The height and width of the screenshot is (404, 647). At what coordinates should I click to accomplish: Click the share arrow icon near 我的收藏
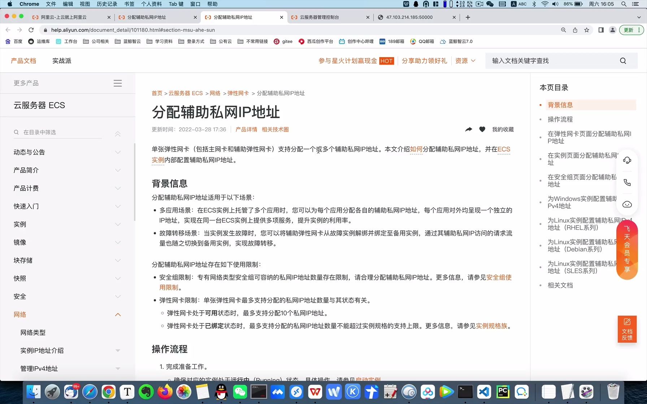(469, 129)
